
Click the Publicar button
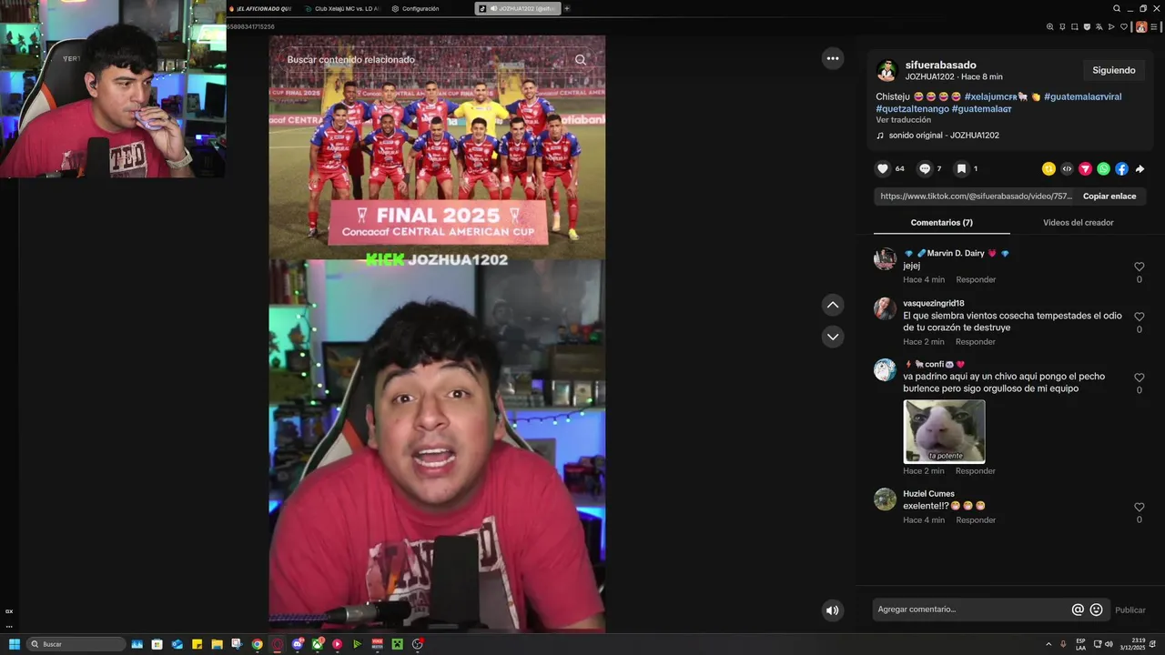tap(1130, 610)
